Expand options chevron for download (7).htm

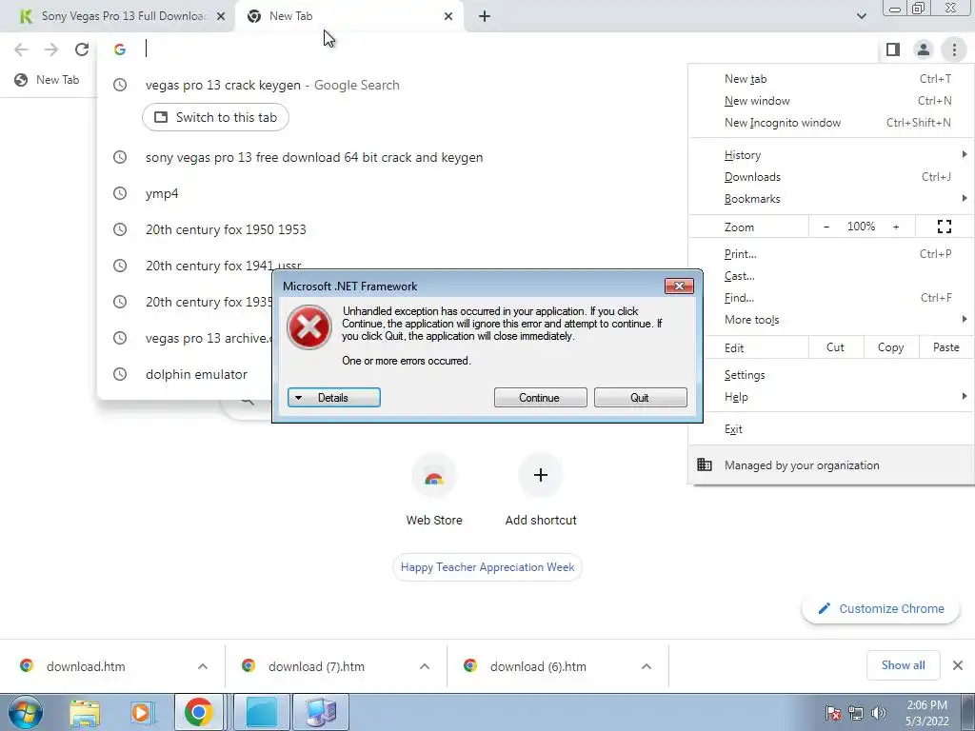tap(425, 666)
